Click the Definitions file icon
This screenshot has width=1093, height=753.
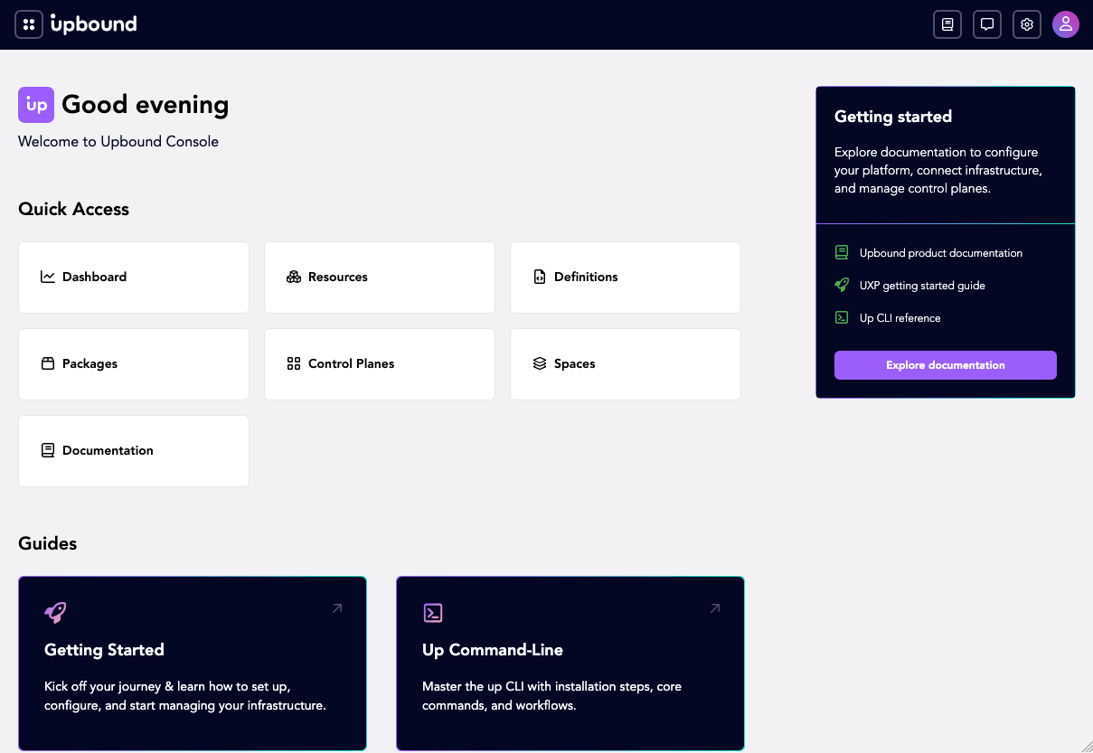coord(540,277)
